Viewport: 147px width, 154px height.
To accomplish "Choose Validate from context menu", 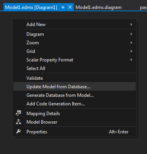I will click(74, 78).
